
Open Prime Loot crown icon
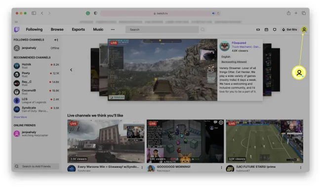258,30
